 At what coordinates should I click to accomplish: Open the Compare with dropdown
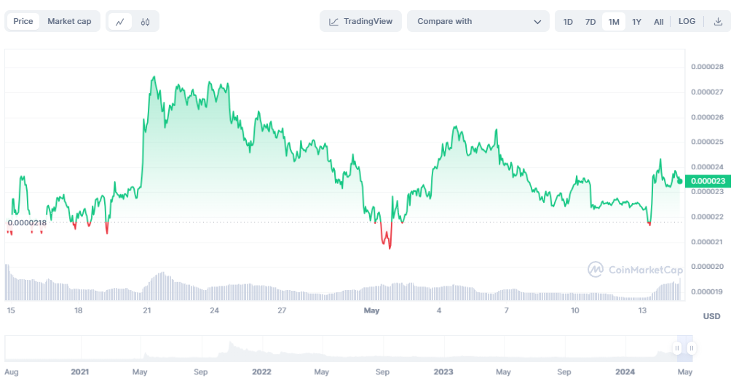pos(478,22)
